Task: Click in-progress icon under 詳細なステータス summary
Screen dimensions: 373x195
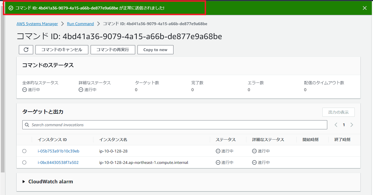Action: pos(81,90)
